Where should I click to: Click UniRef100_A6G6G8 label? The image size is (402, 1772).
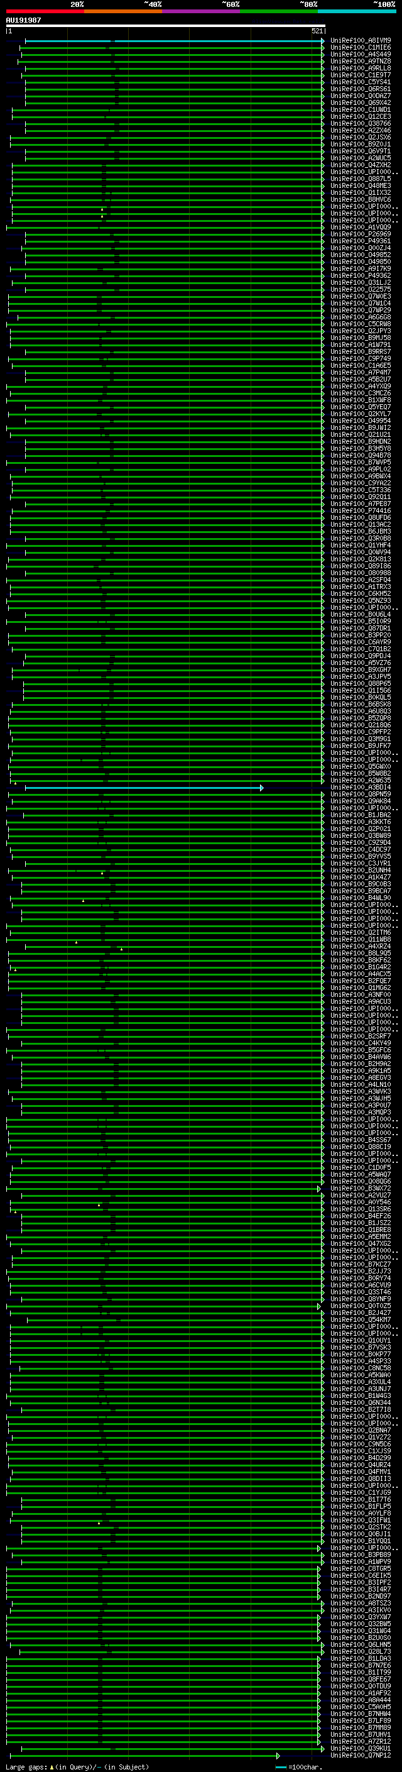(360, 317)
